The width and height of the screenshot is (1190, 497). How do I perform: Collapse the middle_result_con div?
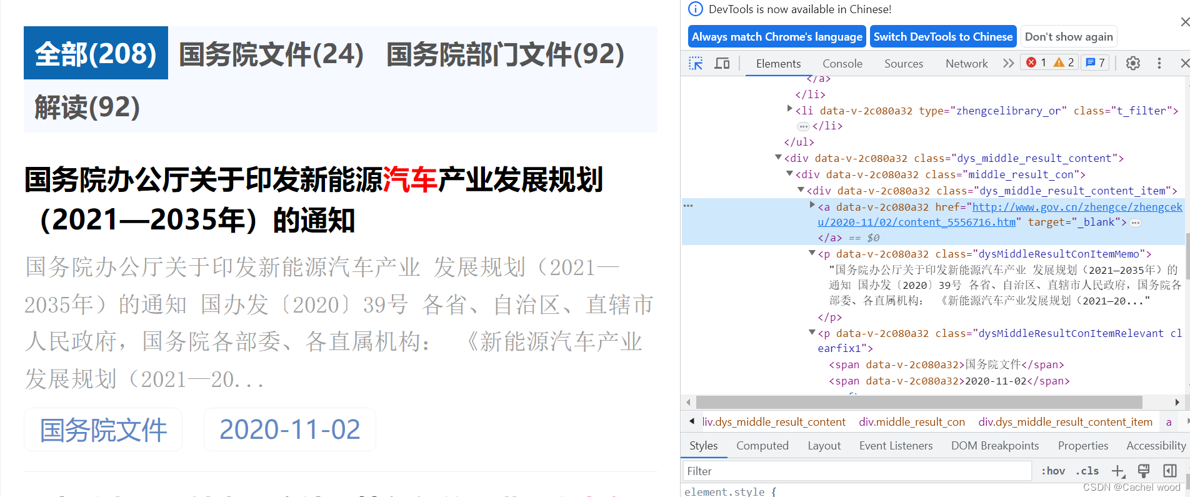coord(790,173)
